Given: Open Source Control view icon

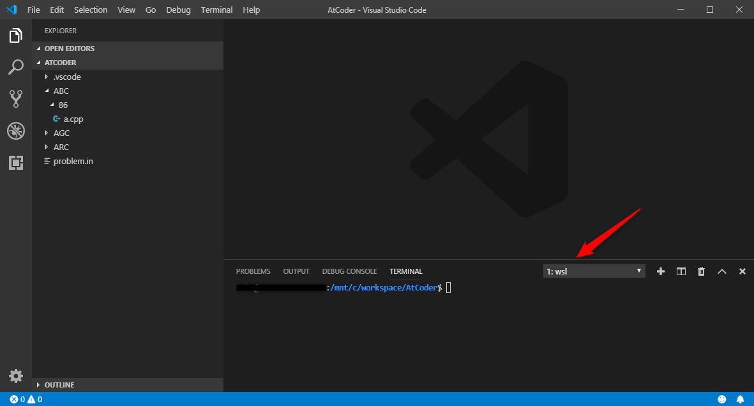Looking at the screenshot, I should coord(16,98).
